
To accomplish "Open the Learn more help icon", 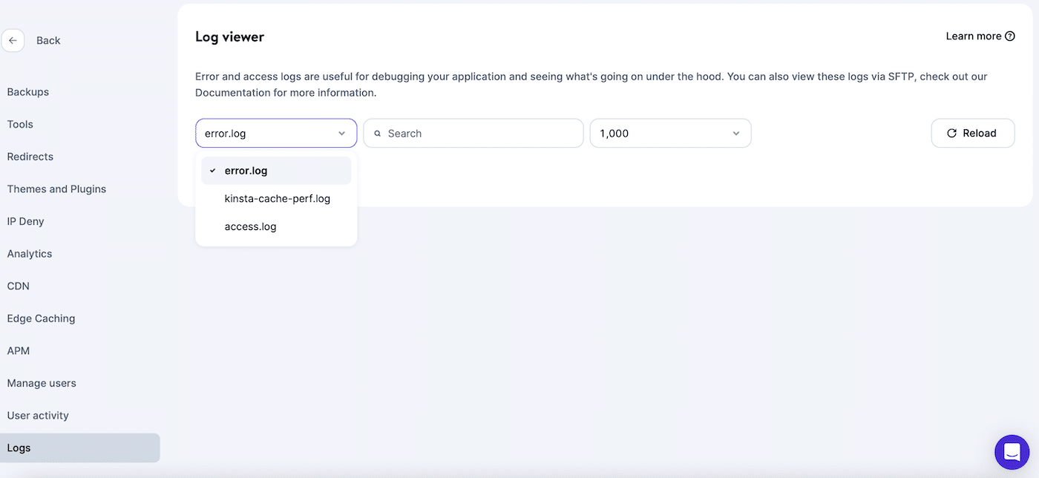I will tap(1010, 36).
